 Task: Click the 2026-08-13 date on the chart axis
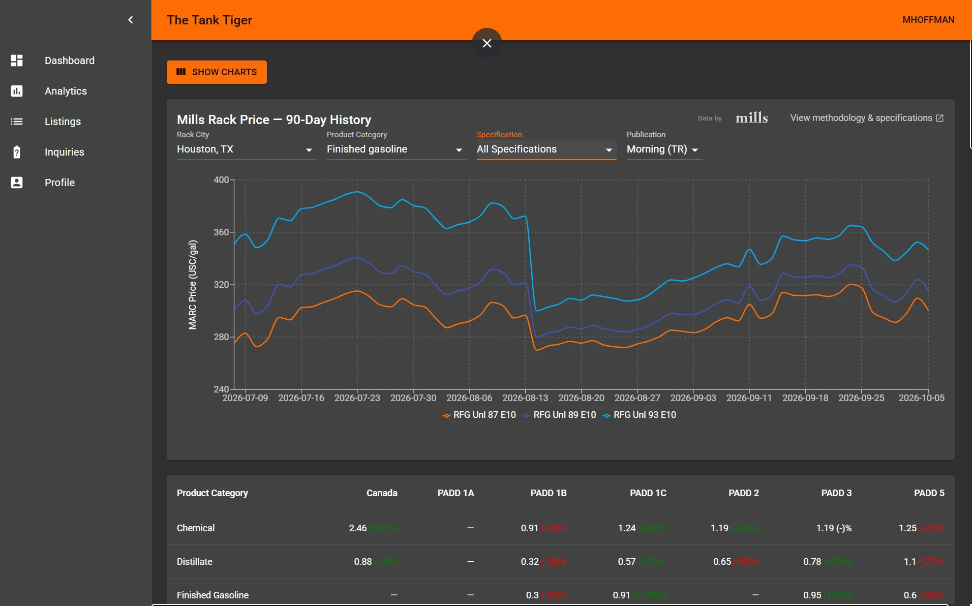525,398
